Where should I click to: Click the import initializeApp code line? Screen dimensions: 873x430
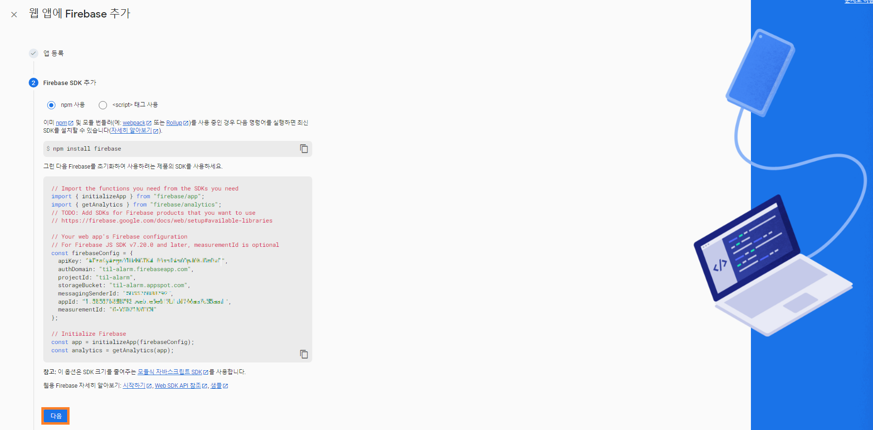coord(128,196)
